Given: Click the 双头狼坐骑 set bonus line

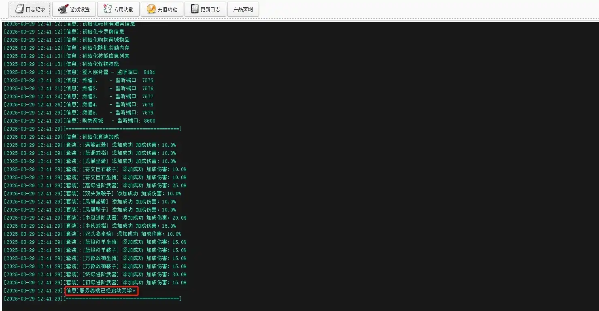Looking at the screenshot, I should point(92,234).
